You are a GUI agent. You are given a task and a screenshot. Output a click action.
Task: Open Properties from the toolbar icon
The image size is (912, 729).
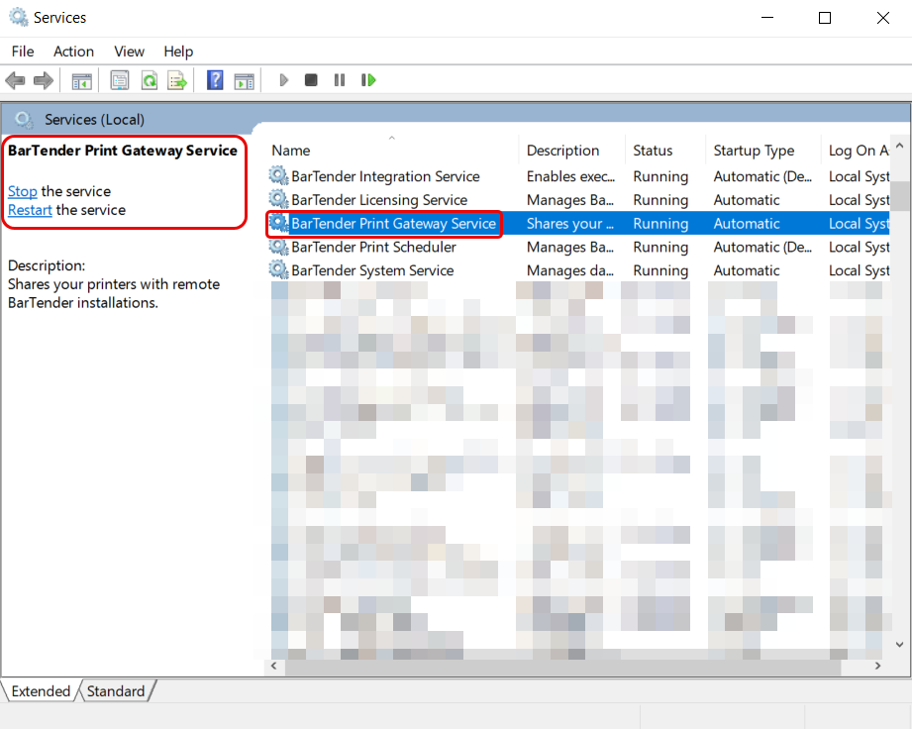119,80
